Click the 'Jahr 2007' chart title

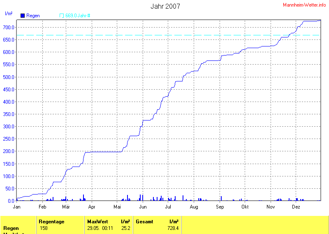coord(165,6)
